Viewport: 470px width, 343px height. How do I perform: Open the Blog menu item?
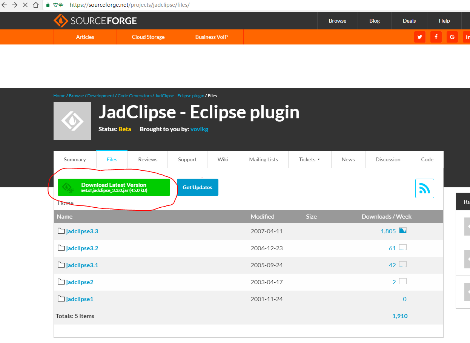pyautogui.click(x=375, y=21)
